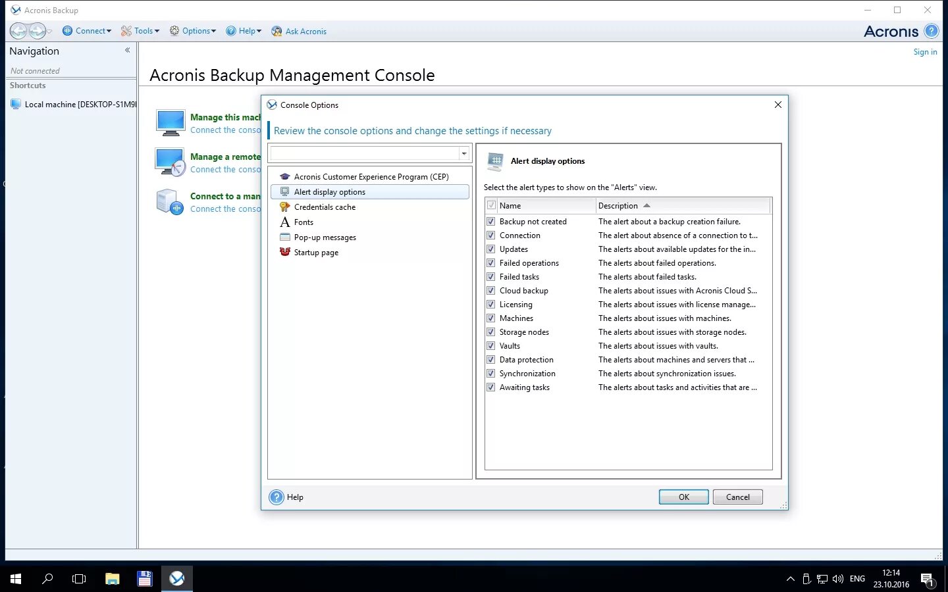Sort by the Name column header
The width and height of the screenshot is (948, 592).
[546, 205]
